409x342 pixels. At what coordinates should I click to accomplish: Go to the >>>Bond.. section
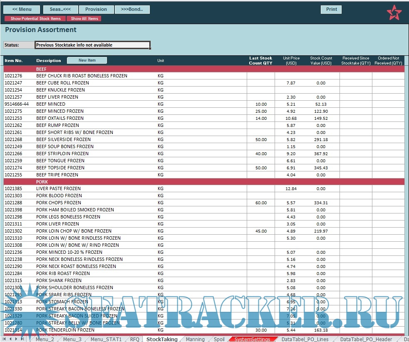(132, 10)
